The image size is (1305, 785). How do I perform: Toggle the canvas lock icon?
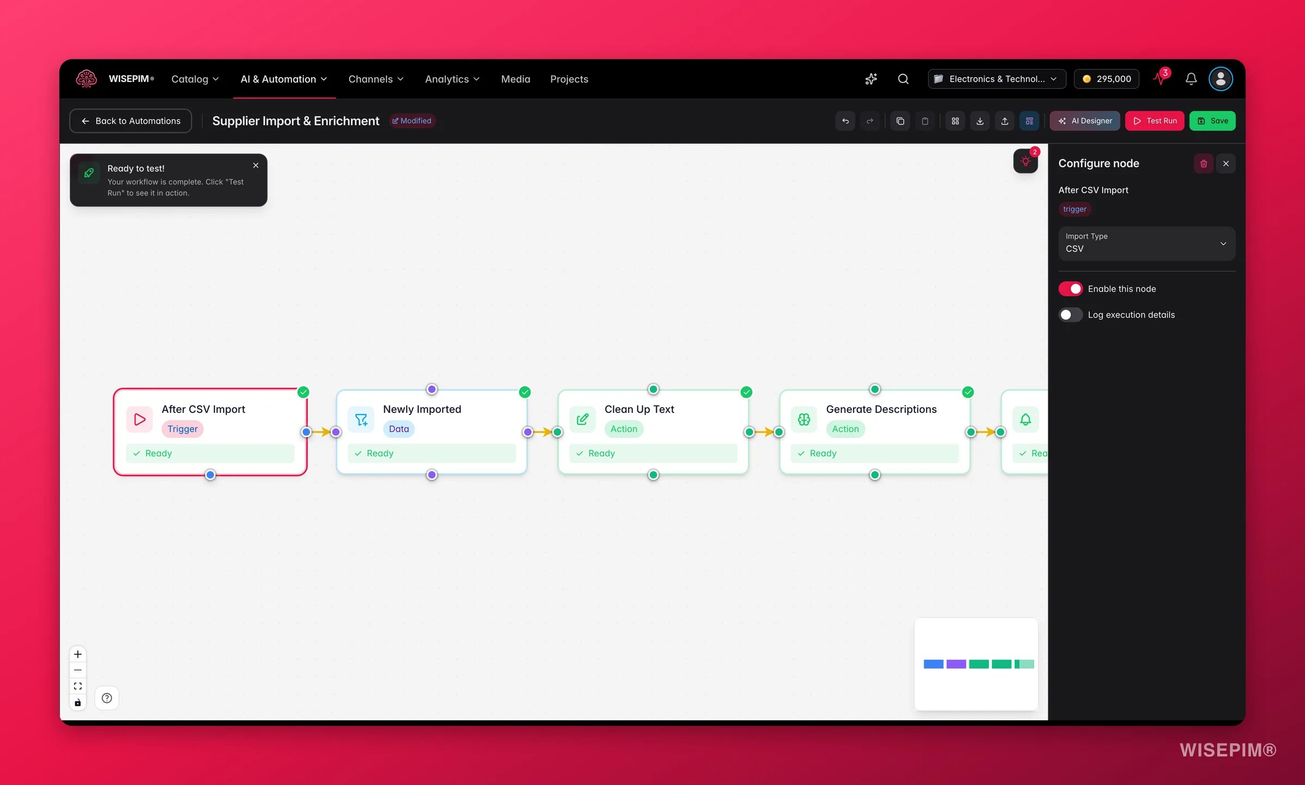[x=78, y=702]
